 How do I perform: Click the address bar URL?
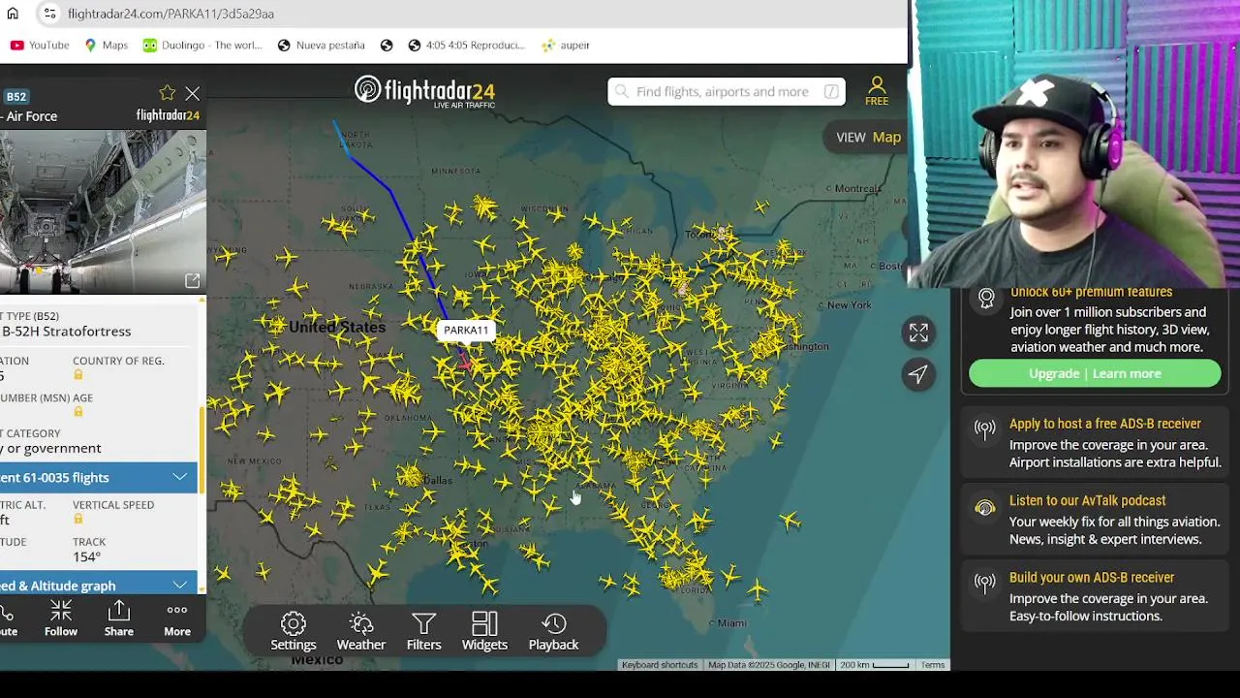click(170, 14)
